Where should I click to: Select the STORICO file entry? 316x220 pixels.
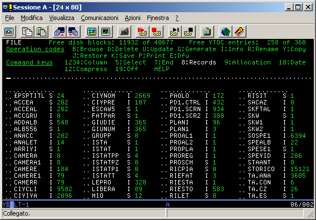coord(261,169)
